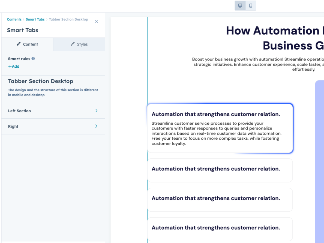Click the Smart rules info icon

[x=33, y=59]
